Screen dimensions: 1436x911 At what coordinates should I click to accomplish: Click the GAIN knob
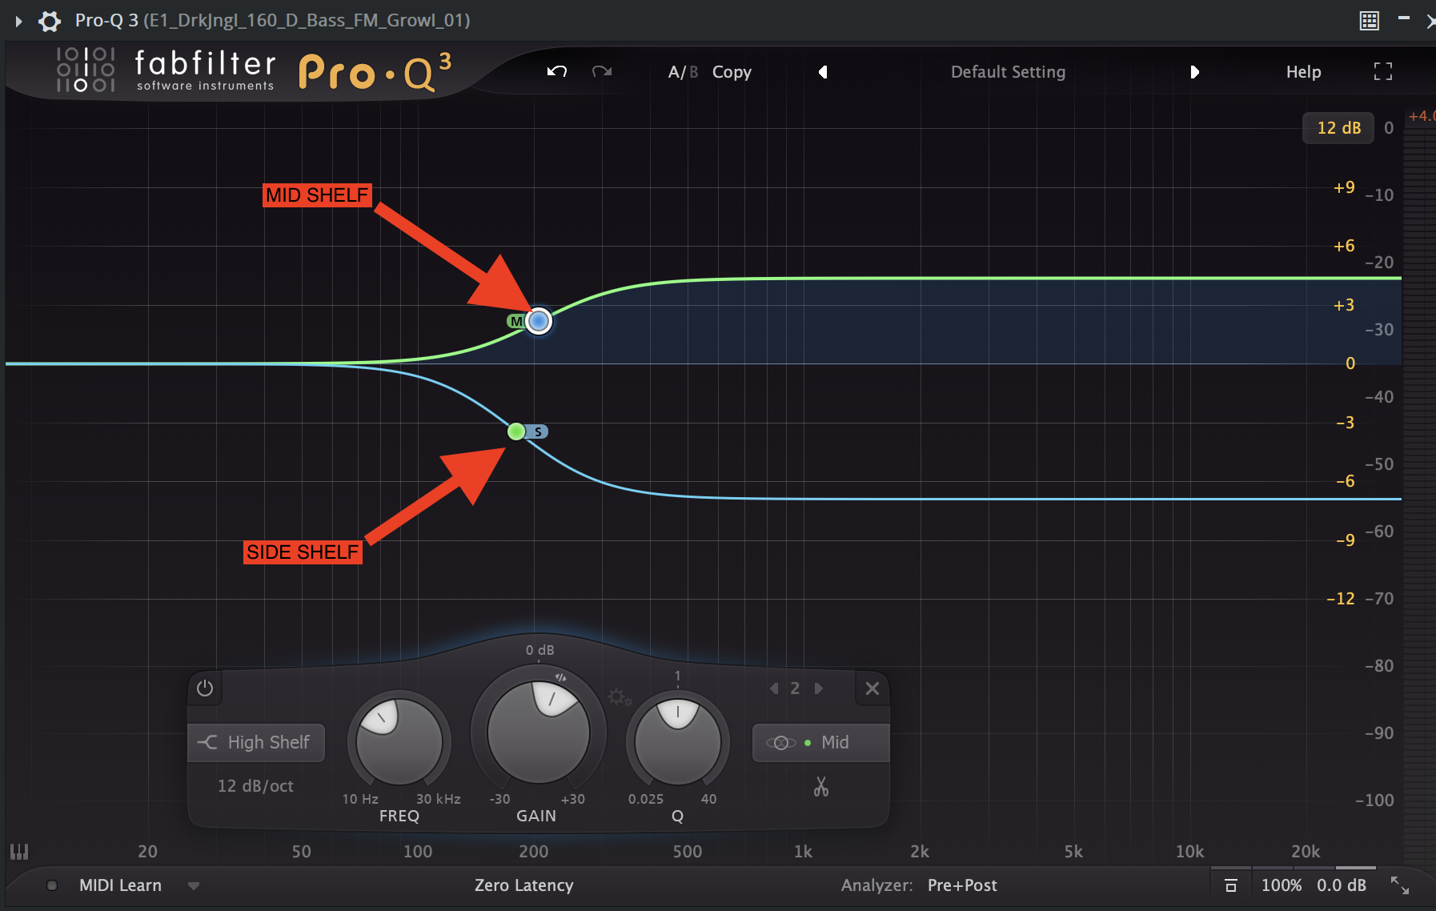[x=538, y=732]
